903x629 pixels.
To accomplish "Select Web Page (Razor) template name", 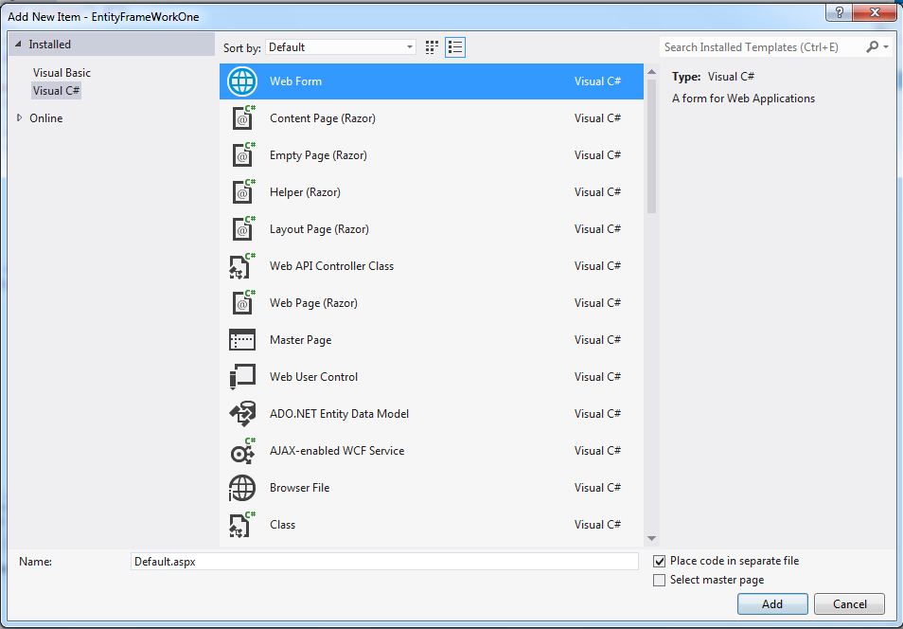I will pyautogui.click(x=313, y=303).
